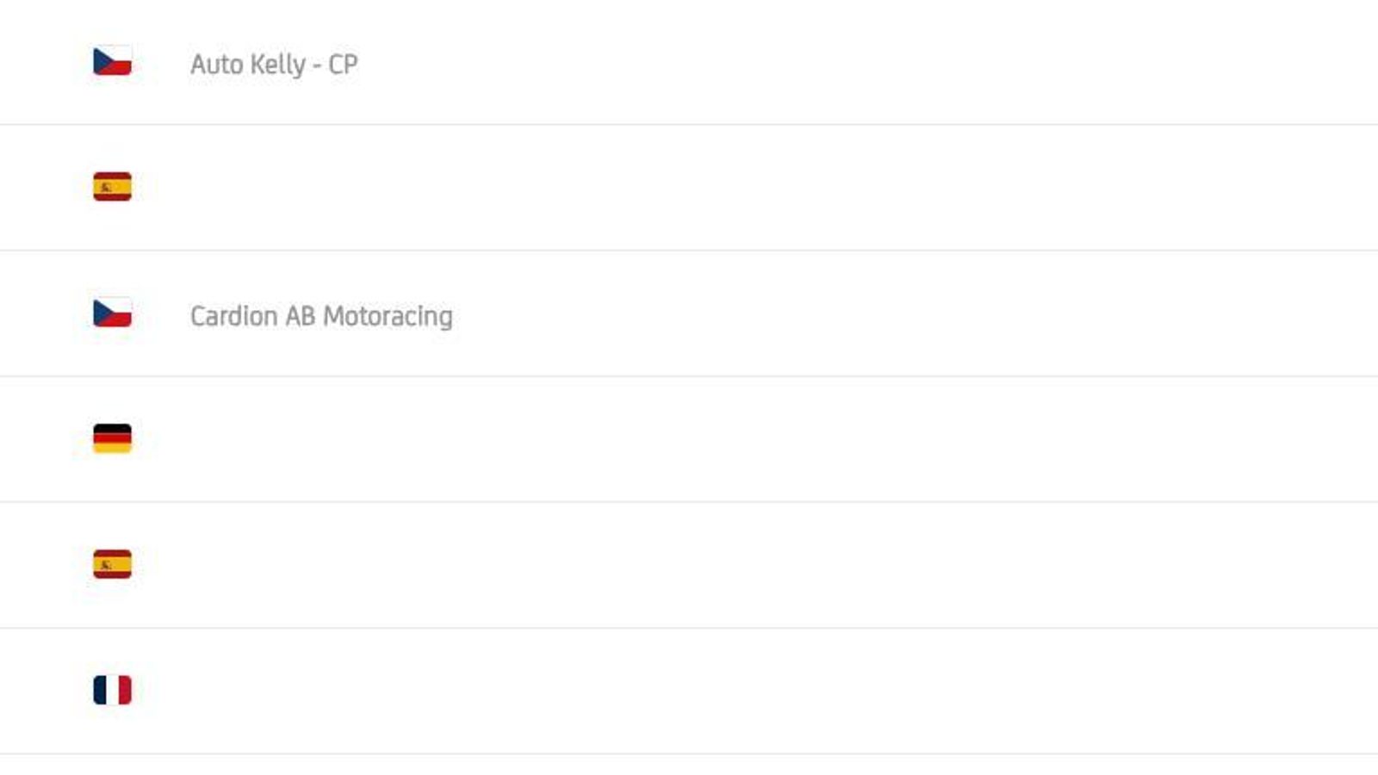Select the Auto Kelly - CP list row
This screenshot has height=775, width=1378.
tap(689, 62)
